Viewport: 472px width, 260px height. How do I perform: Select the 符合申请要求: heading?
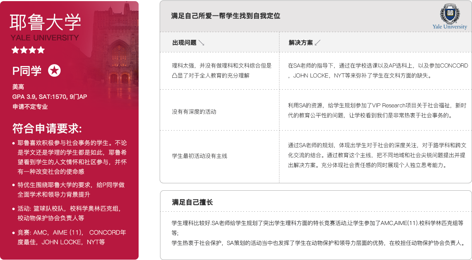click(47, 128)
